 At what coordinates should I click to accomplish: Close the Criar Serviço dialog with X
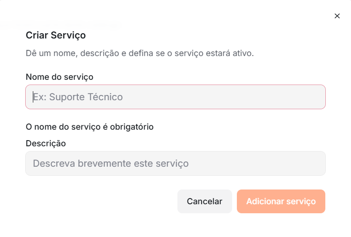pyautogui.click(x=337, y=16)
